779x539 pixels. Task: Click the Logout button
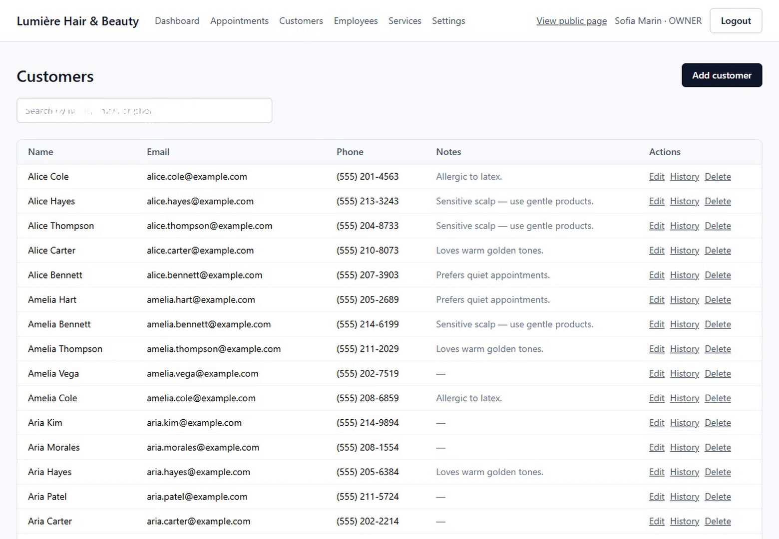click(x=736, y=21)
